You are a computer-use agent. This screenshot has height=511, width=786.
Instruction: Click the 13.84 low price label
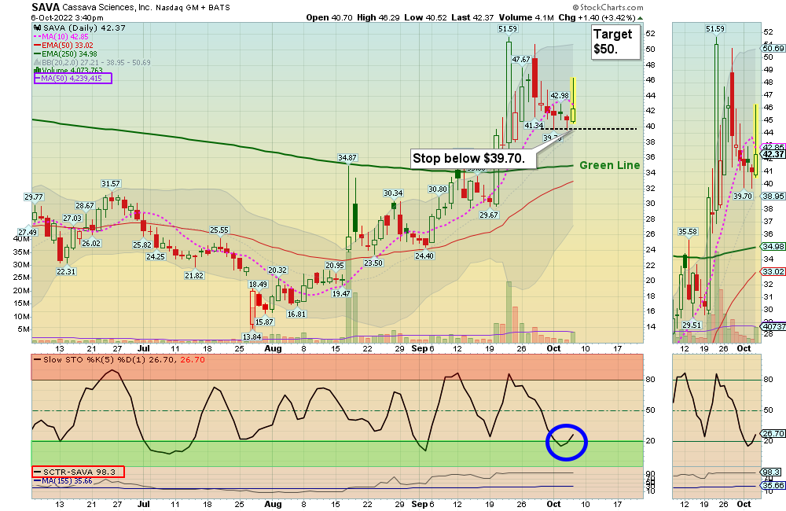(x=252, y=336)
